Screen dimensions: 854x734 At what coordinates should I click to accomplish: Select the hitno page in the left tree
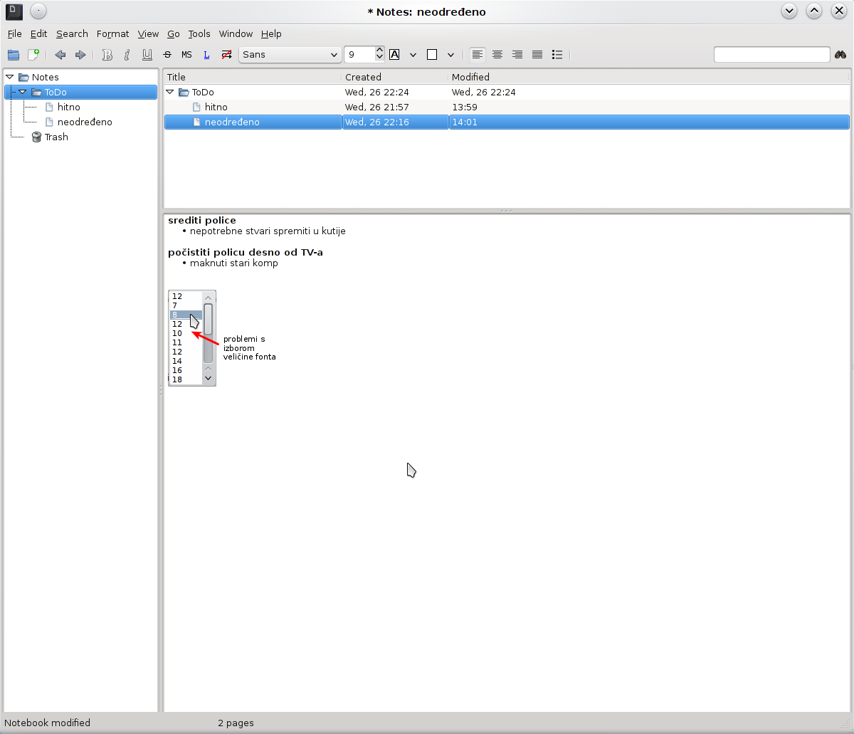[x=68, y=107]
